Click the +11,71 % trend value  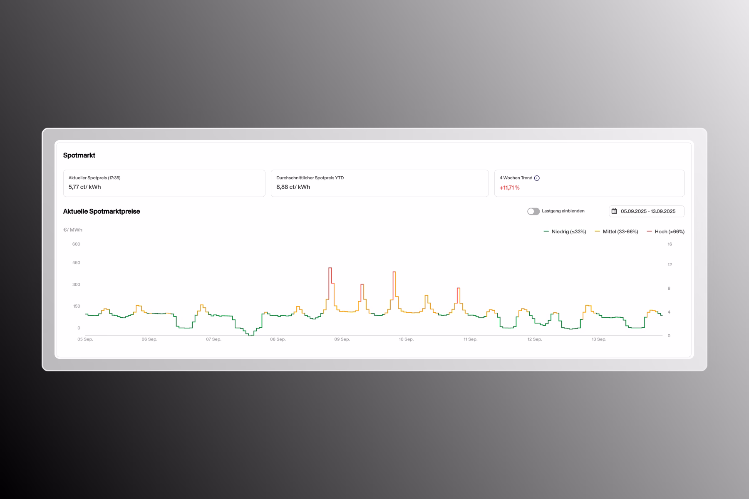(x=510, y=188)
